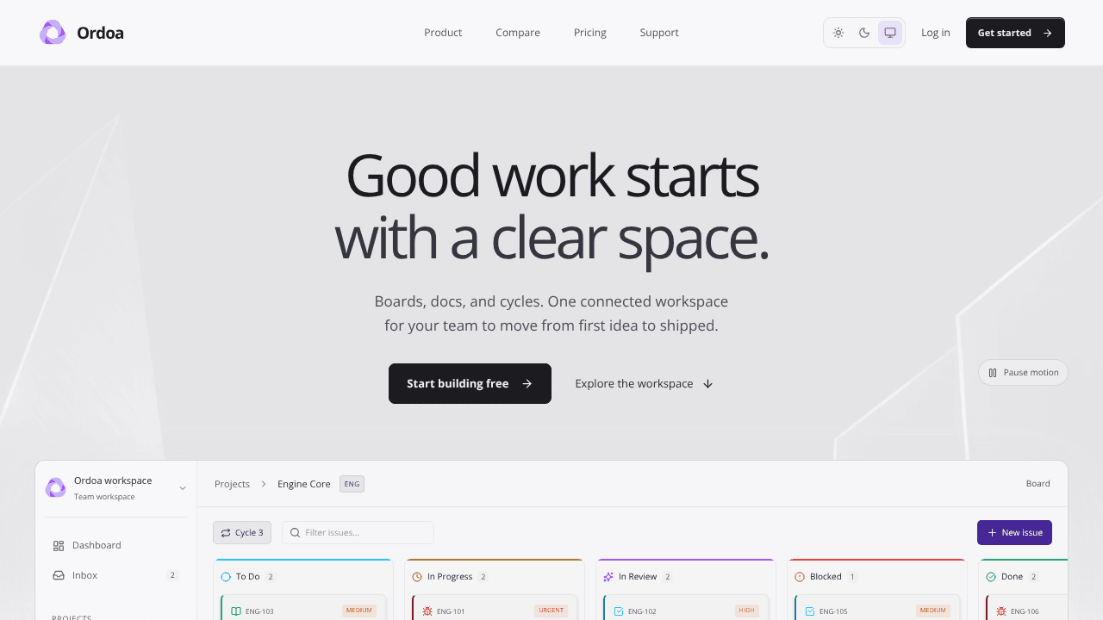The image size is (1103, 620).
Task: Follow the Explore the workspace link
Action: (645, 383)
